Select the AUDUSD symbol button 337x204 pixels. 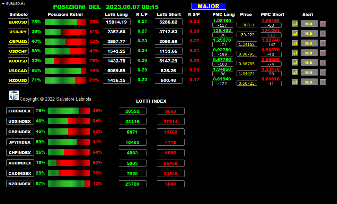click(x=18, y=61)
